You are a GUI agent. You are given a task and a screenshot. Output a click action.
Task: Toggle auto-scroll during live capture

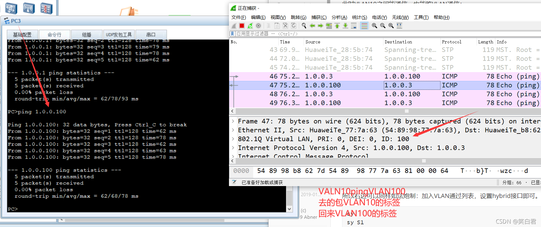354,26
